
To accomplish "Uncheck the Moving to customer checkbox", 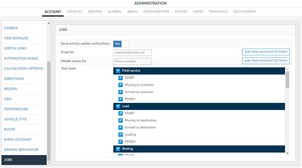I will (x=120, y=85).
